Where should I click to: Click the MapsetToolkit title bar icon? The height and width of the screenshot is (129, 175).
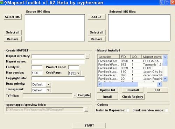point(2,2)
